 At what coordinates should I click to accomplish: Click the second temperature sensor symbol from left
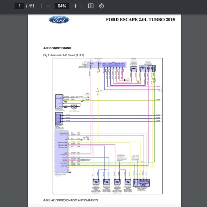pos(107,181)
